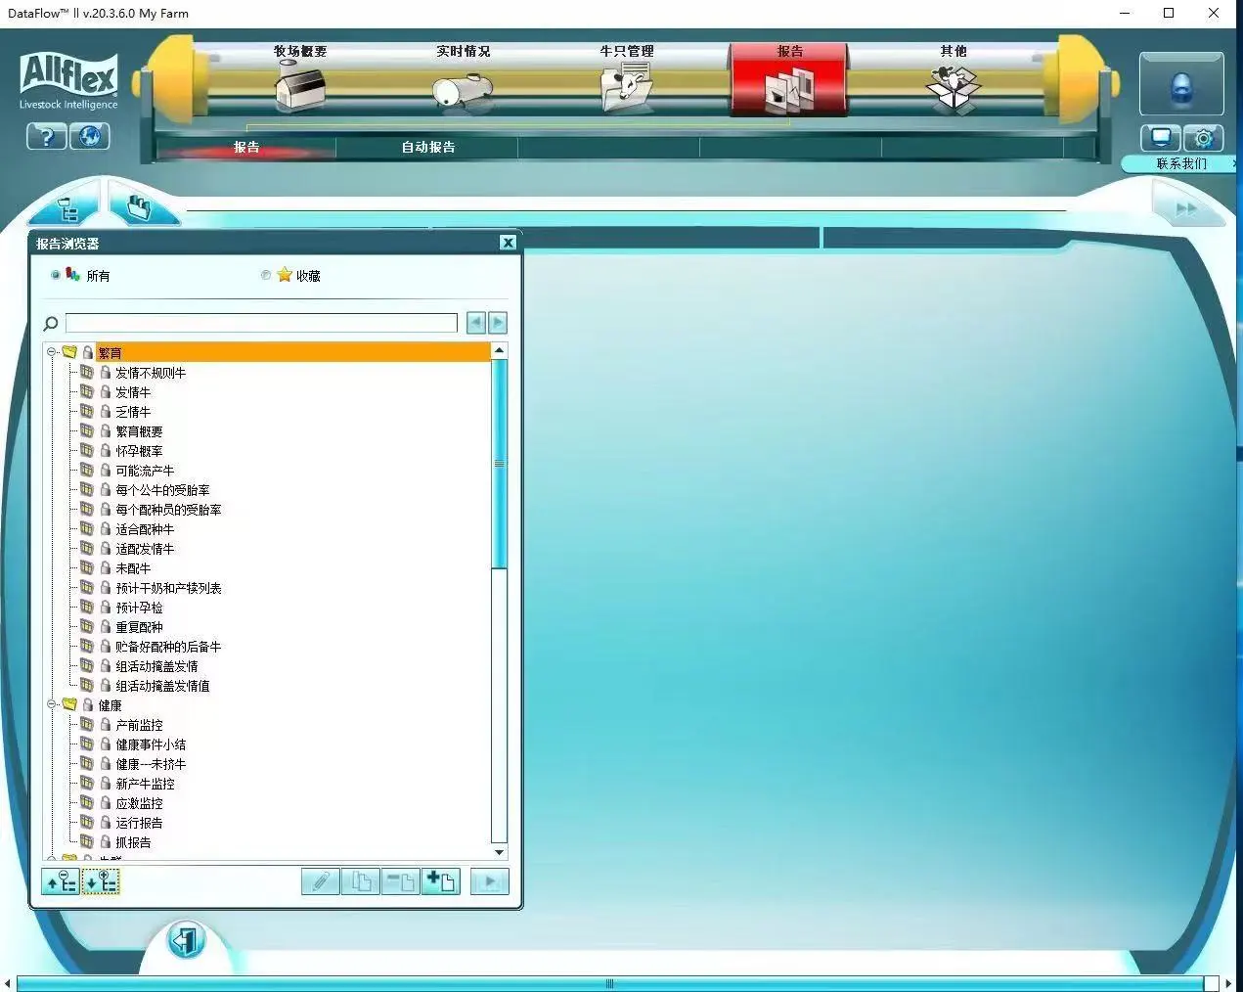Open the tree browser toolbar icon
1243x992 pixels.
(x=67, y=208)
